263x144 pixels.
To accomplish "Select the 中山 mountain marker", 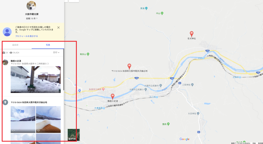I will 162,13.
